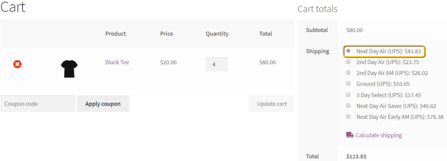
Task: Choose 2nd Day Air (UPS) $23.75 radio
Action: (348, 62)
